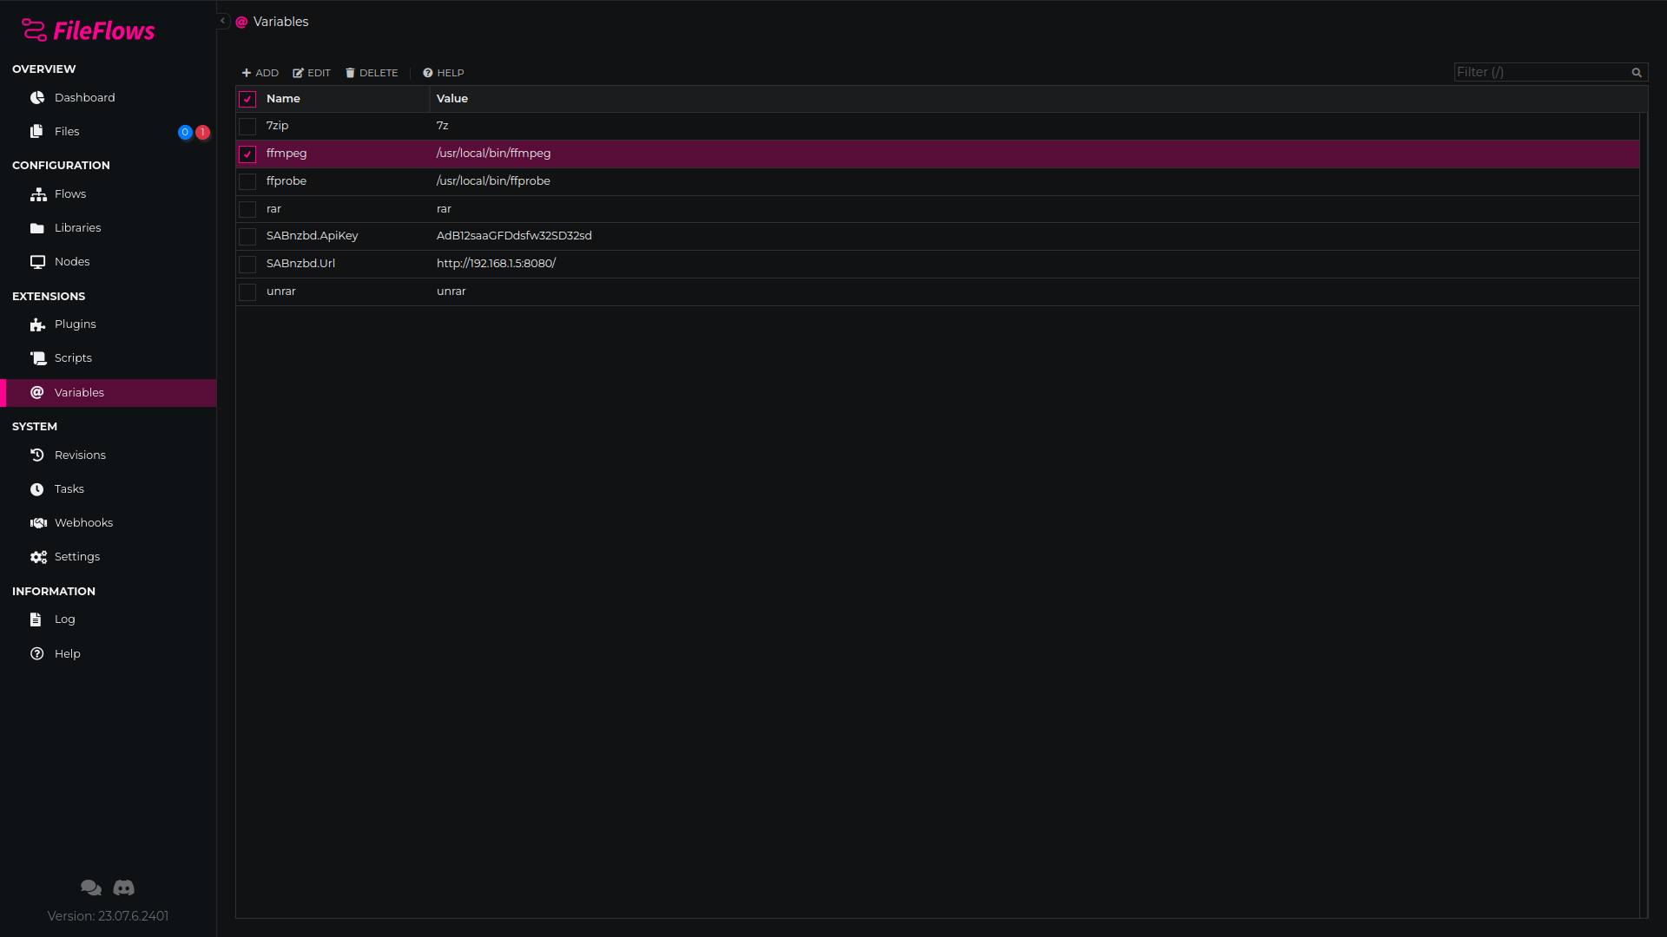The height and width of the screenshot is (937, 1667).
Task: Click the Variables at-sign sidebar icon
Action: [x=37, y=392]
